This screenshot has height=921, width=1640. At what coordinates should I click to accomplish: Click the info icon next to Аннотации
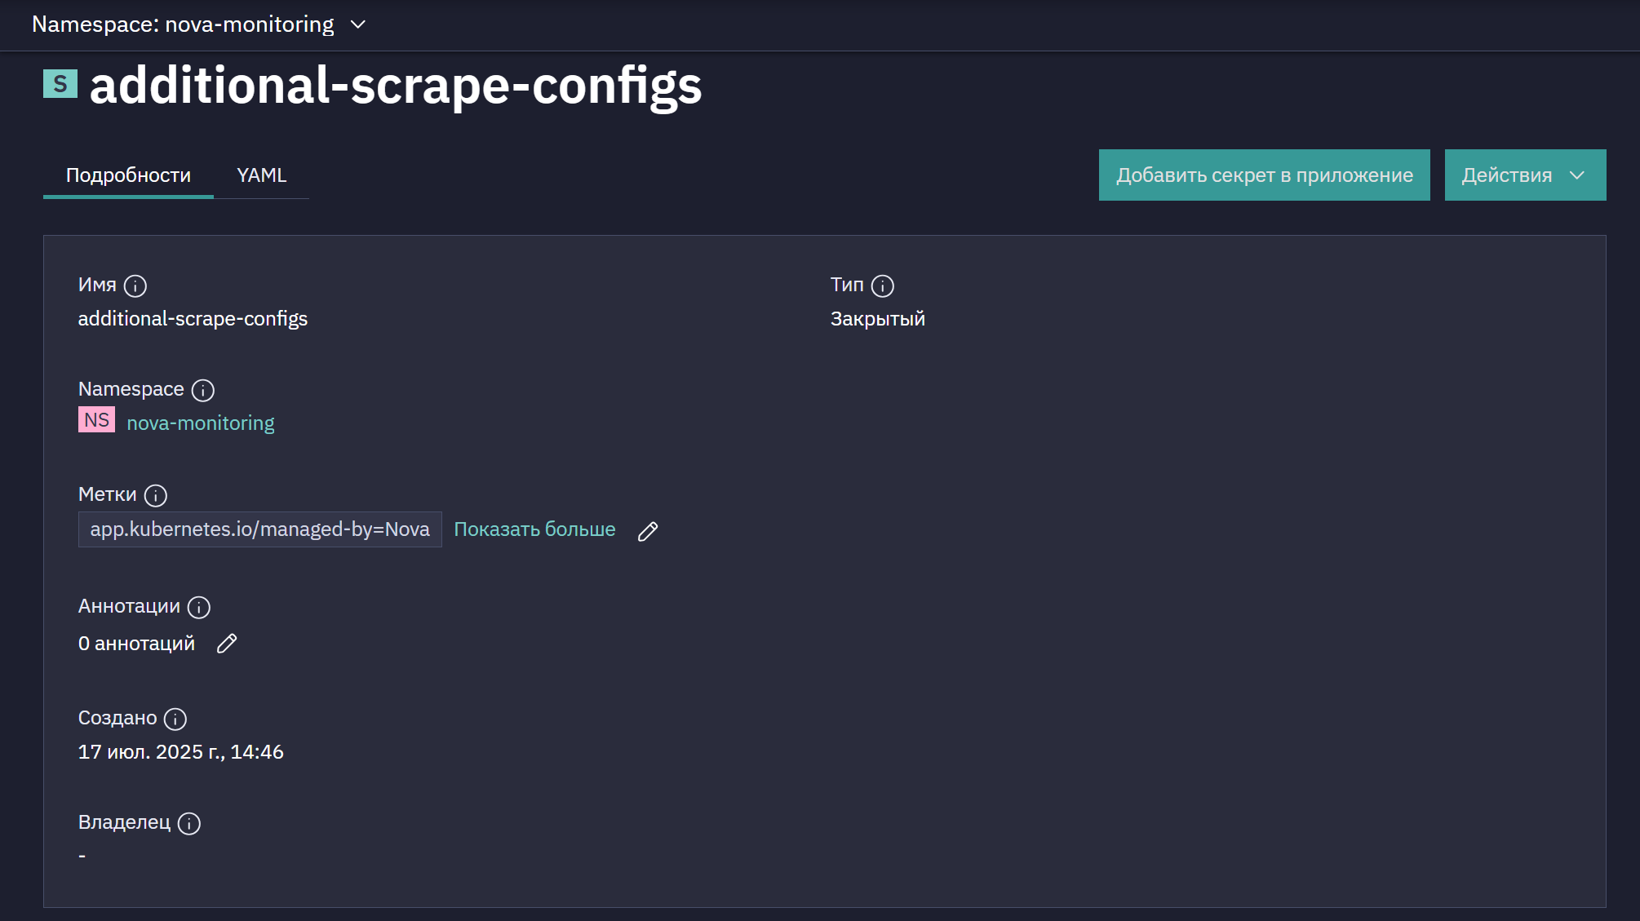[x=199, y=608]
